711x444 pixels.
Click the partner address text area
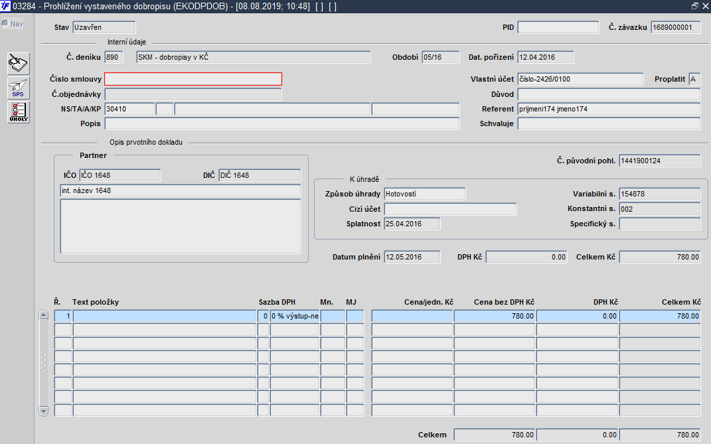tap(181, 226)
